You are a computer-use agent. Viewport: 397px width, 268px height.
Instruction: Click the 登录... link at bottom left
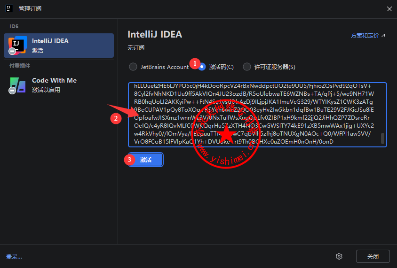point(14,256)
